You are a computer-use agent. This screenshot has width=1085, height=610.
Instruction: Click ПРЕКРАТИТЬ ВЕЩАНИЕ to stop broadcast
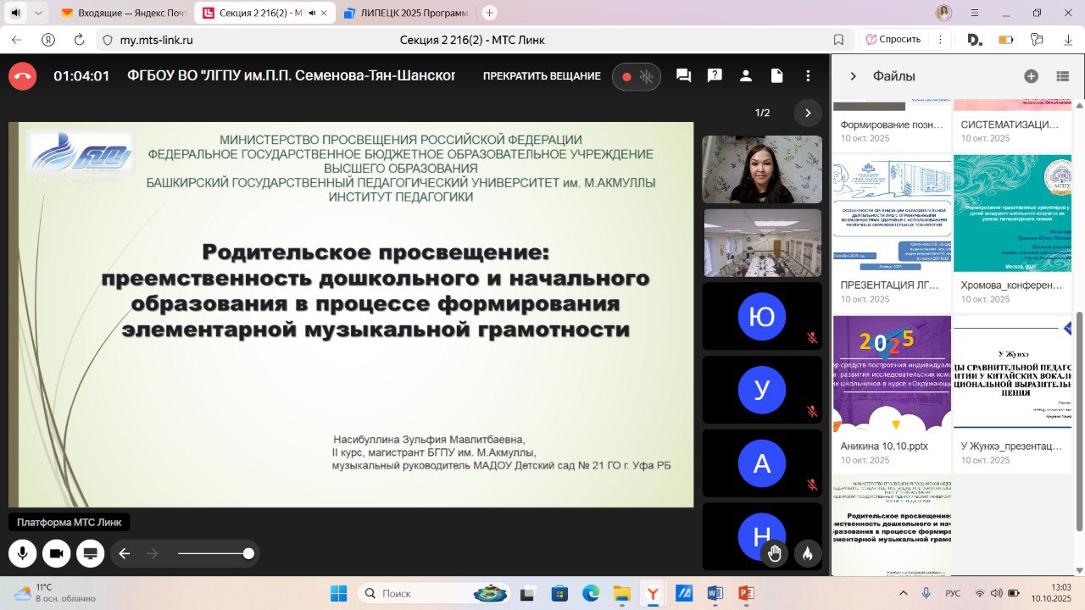(x=542, y=76)
